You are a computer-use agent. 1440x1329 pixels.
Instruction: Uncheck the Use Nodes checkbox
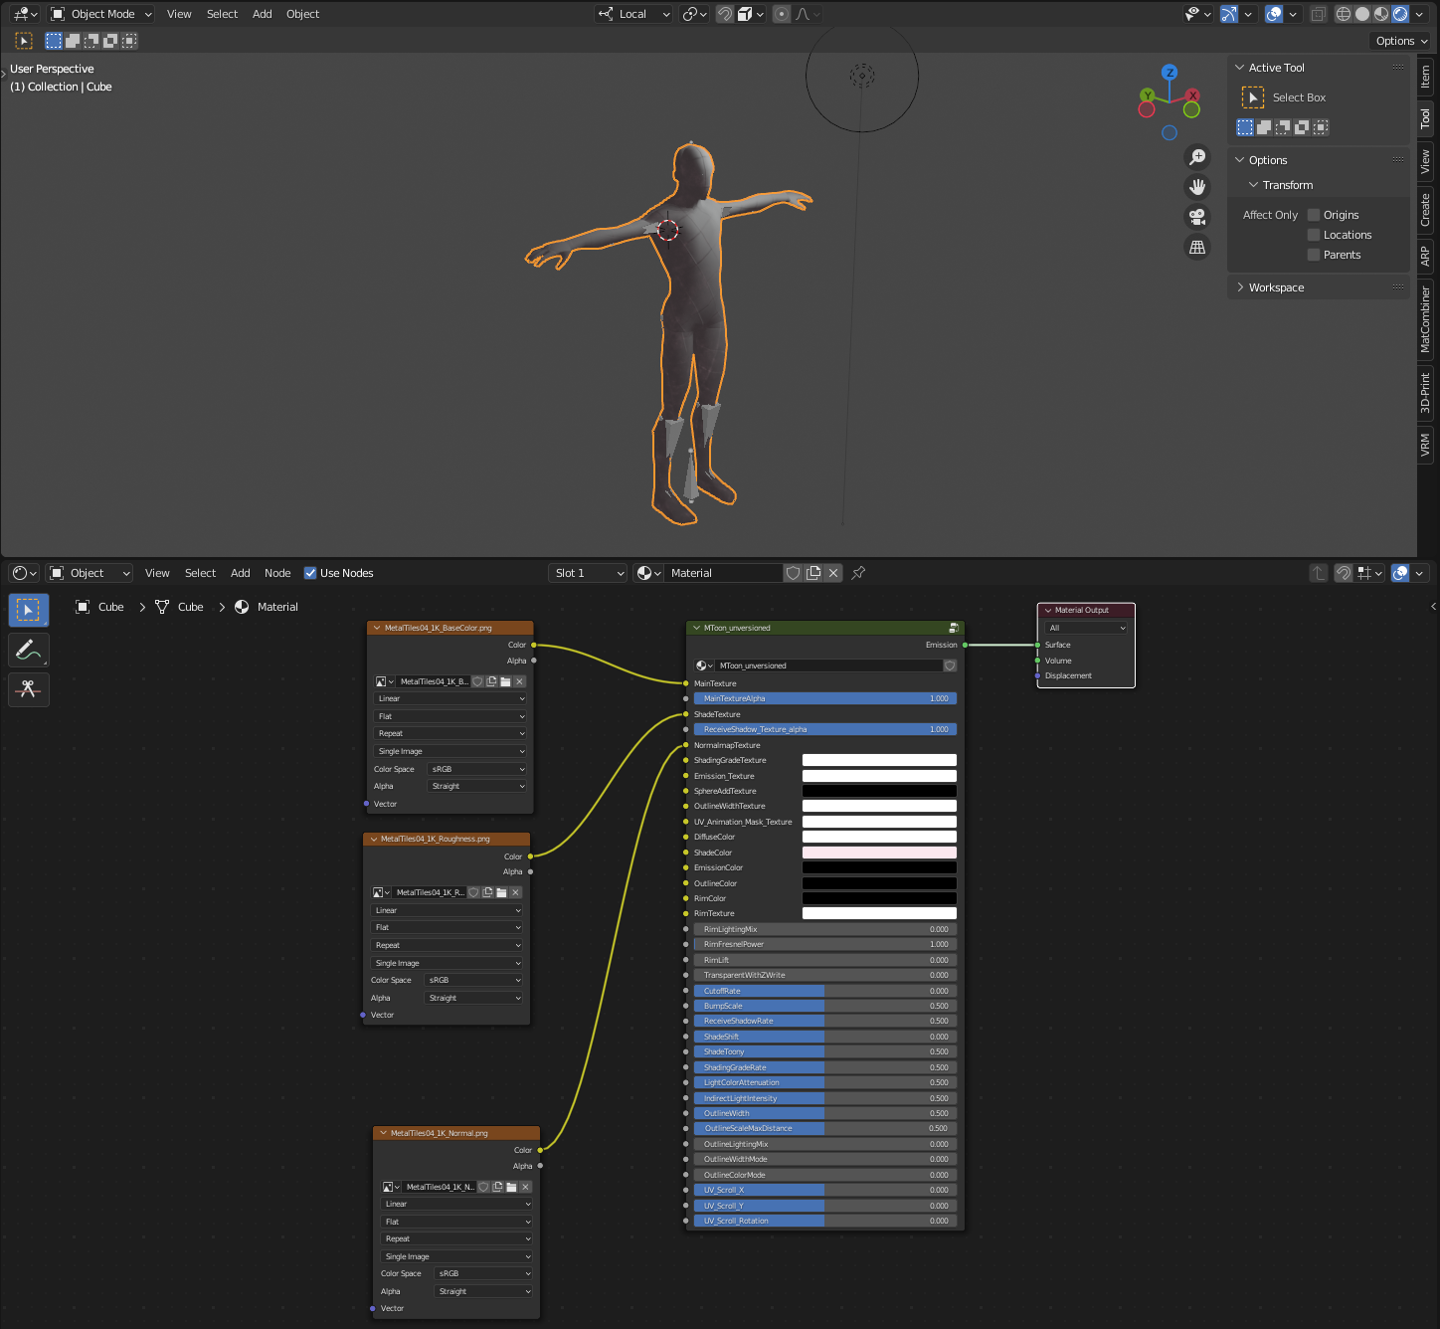click(310, 573)
